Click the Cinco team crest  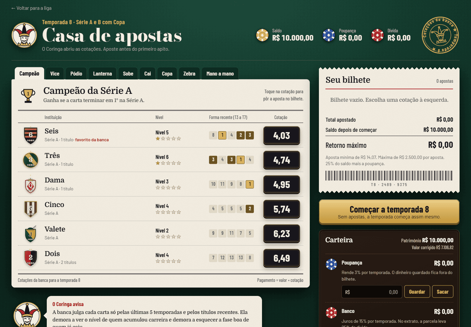point(31,209)
